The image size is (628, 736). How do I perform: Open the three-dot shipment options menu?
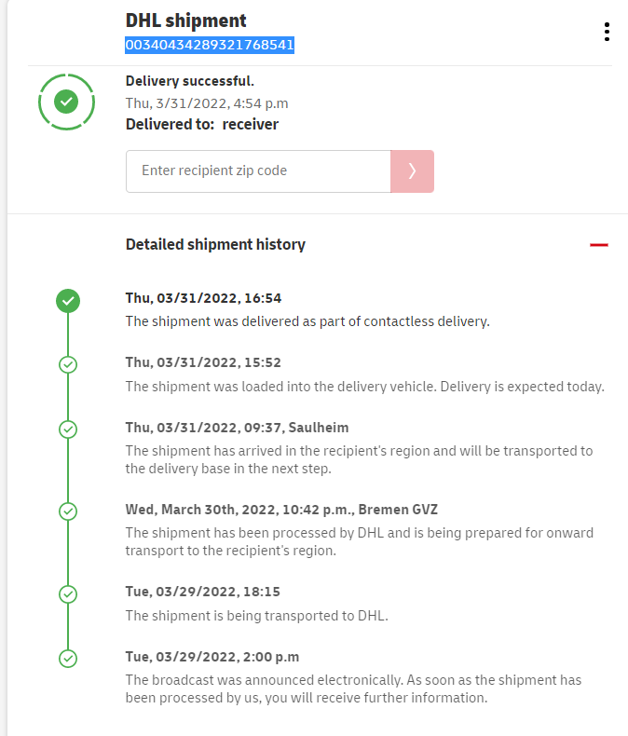coord(607,32)
